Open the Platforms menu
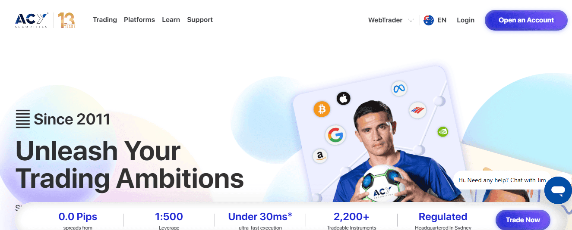Viewport: 572px width, 230px height. (139, 20)
